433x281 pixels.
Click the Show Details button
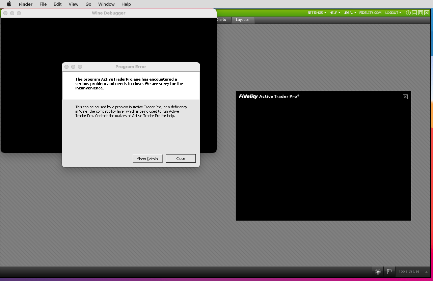click(x=147, y=159)
